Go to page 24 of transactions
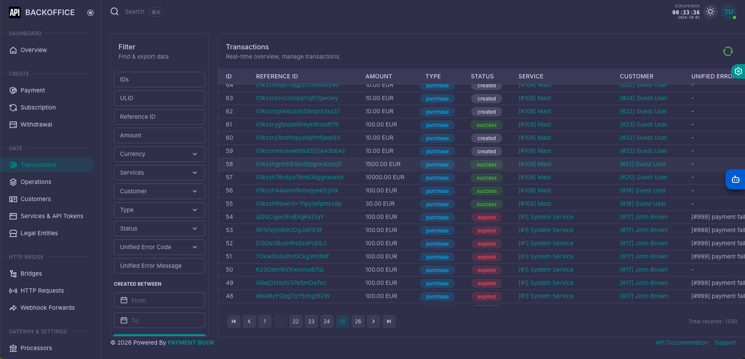Viewport: 745px width, 359px height. (327, 321)
